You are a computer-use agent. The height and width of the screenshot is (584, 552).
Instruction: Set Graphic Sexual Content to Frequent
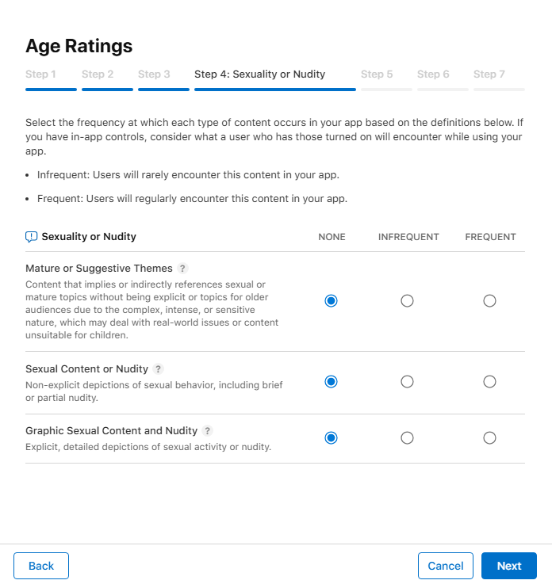tap(489, 438)
